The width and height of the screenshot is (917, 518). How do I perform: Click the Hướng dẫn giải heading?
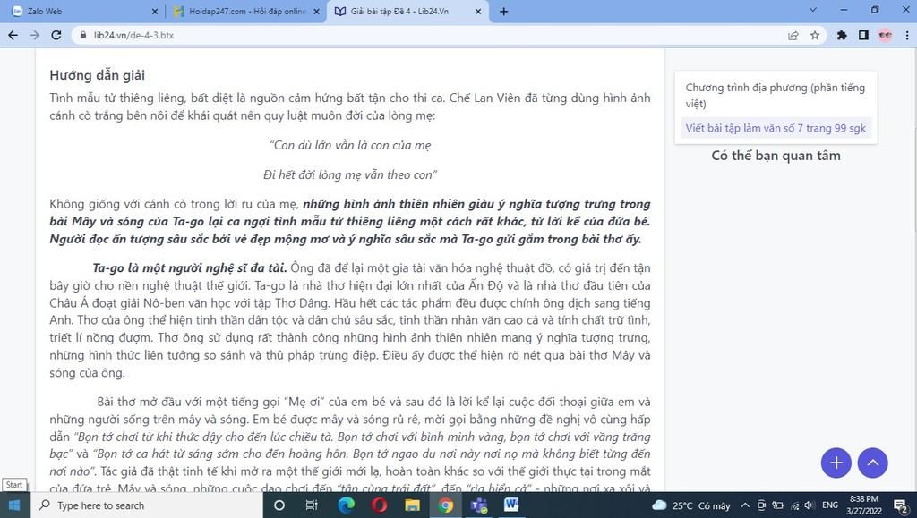click(97, 75)
